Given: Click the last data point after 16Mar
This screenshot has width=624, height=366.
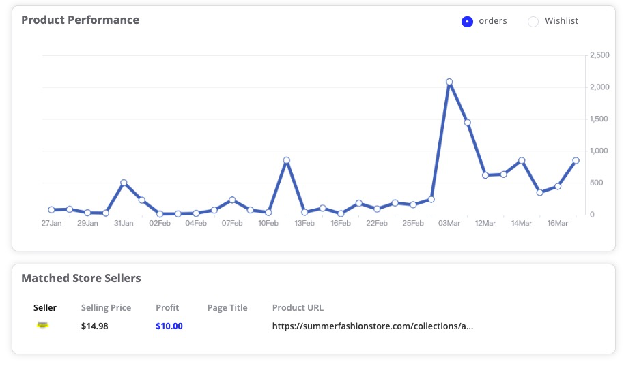Looking at the screenshot, I should [576, 161].
